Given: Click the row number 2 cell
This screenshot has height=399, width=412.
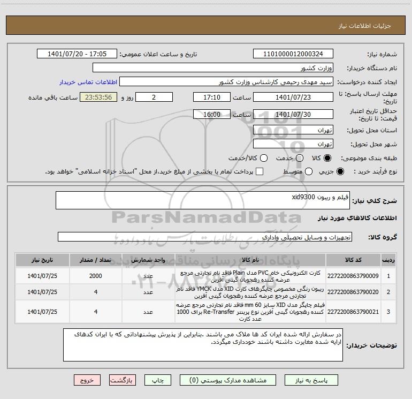Looking at the screenshot, I should (388, 292).
